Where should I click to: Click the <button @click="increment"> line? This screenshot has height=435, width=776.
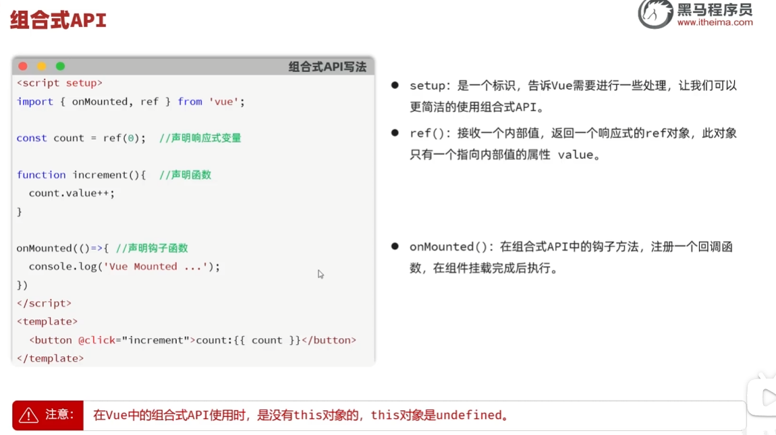(x=192, y=340)
